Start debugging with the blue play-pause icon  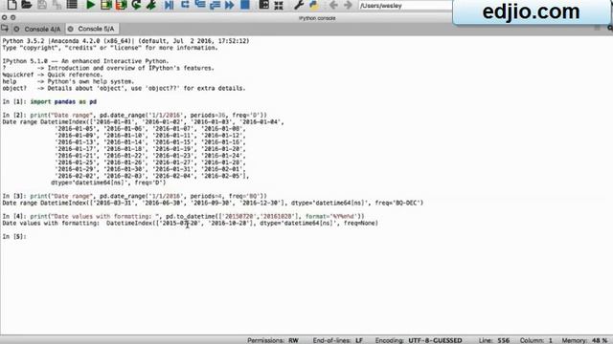pyautogui.click(x=169, y=5)
